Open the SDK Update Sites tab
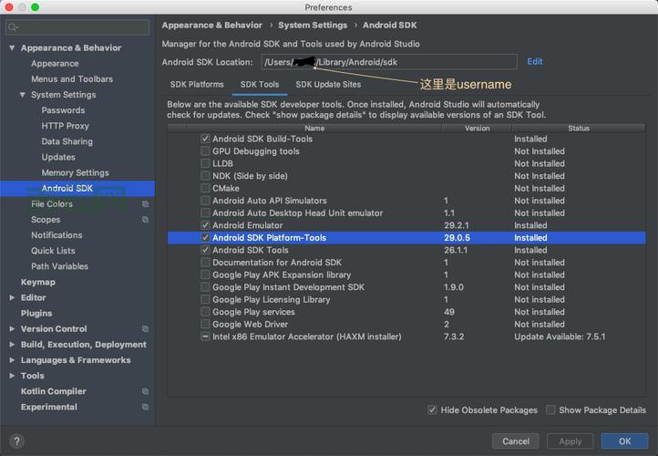Screen dimensions: 658x456 [x=327, y=85]
